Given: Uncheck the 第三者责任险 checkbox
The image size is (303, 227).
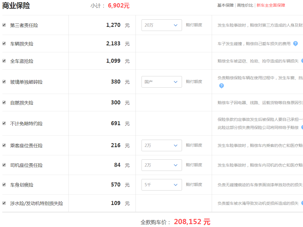Looking at the screenshot, I should [x=4, y=25].
